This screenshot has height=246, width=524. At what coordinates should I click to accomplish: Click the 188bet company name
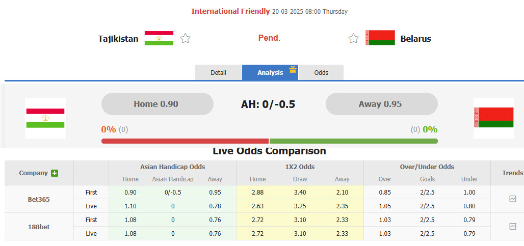(x=39, y=227)
